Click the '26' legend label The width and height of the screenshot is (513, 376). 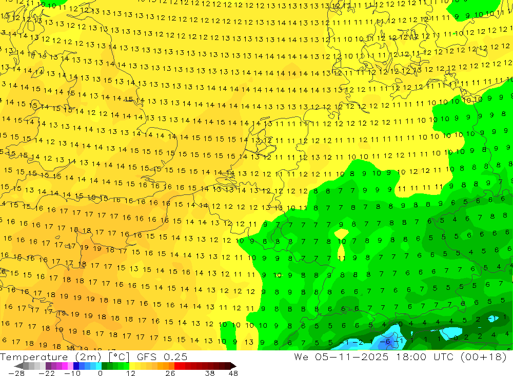click(170, 373)
